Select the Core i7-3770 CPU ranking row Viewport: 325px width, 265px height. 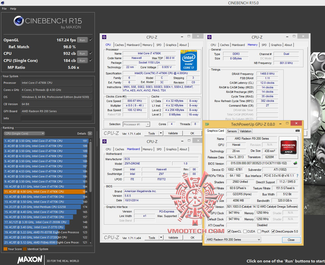point(46,227)
